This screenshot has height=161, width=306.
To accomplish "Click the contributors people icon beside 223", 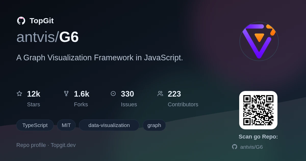I will (160, 94).
